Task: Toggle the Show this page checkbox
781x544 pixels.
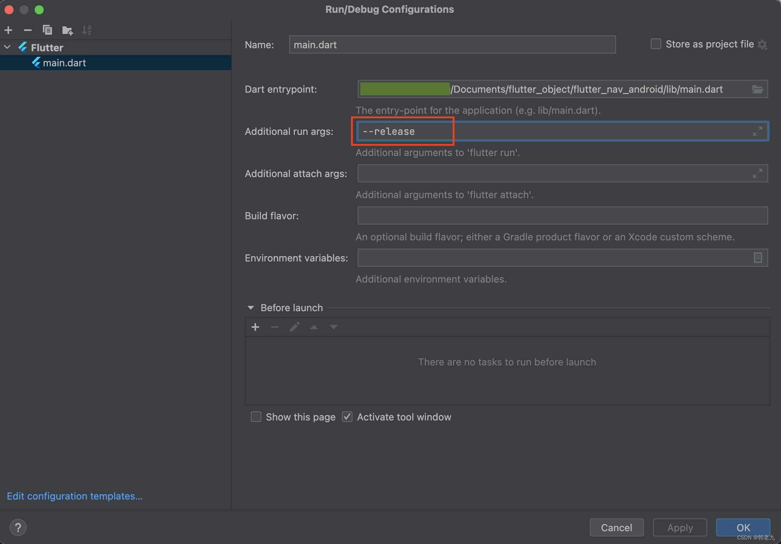Action: pyautogui.click(x=256, y=416)
